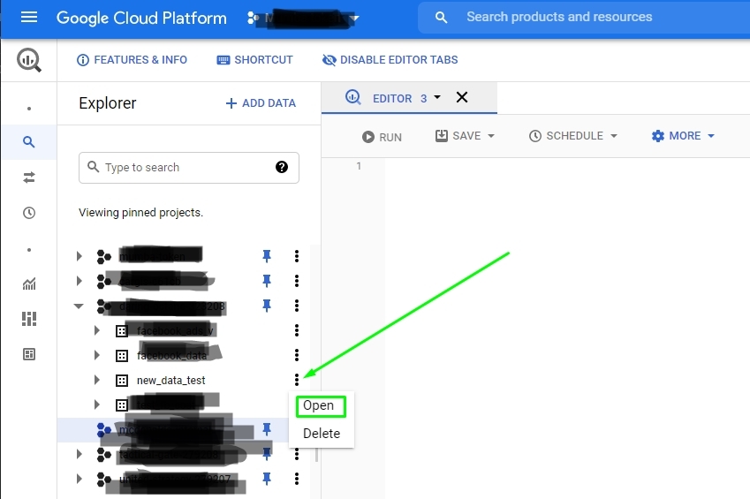The height and width of the screenshot is (499, 750).
Task: Click the Type to search field in Explorer
Action: pos(189,168)
